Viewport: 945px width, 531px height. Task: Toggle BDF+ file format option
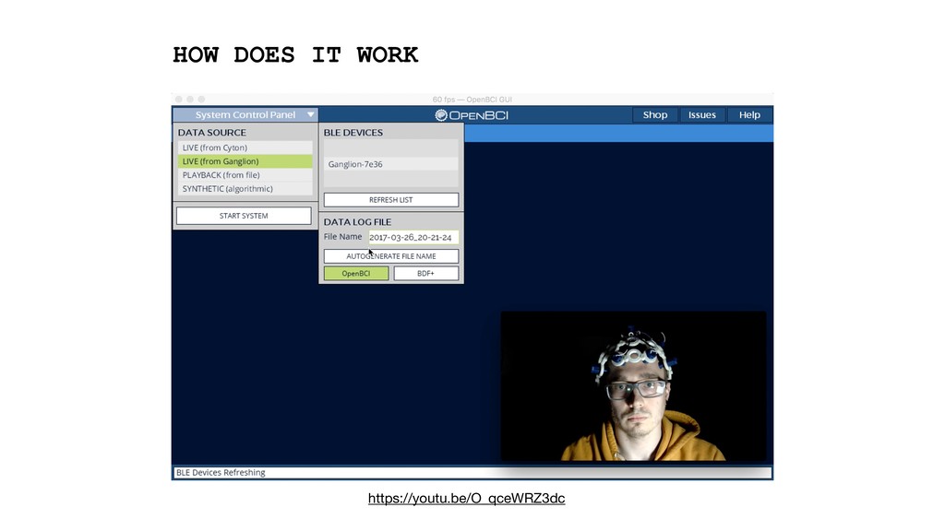(425, 273)
